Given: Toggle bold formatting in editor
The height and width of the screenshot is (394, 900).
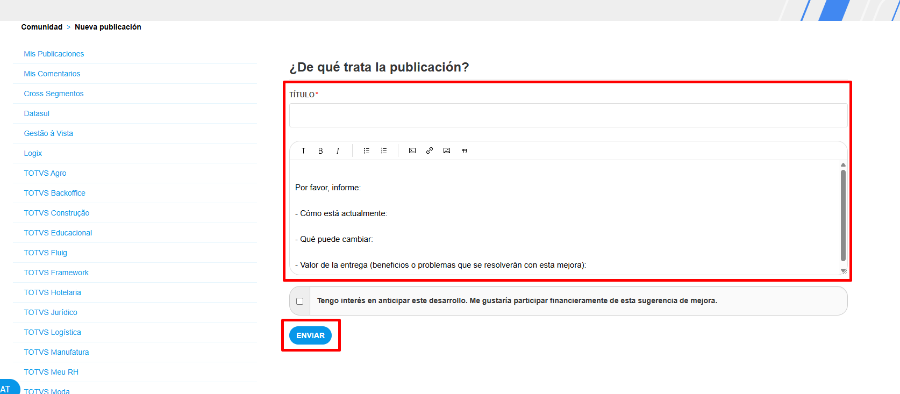Looking at the screenshot, I should pyautogui.click(x=320, y=151).
